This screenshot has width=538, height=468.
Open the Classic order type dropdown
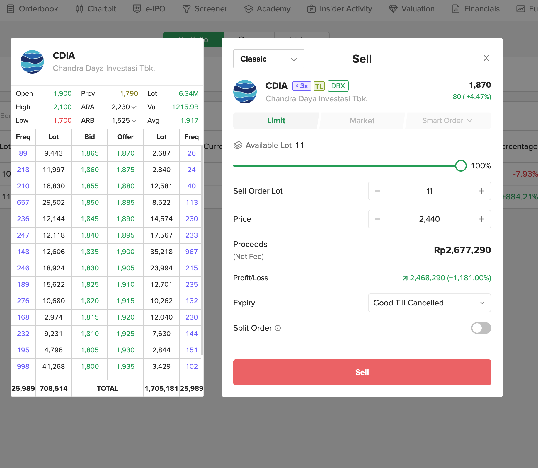point(269,59)
